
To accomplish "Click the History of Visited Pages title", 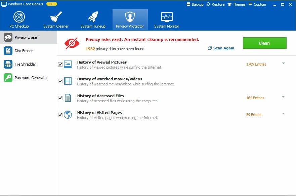I will pos(99,113).
